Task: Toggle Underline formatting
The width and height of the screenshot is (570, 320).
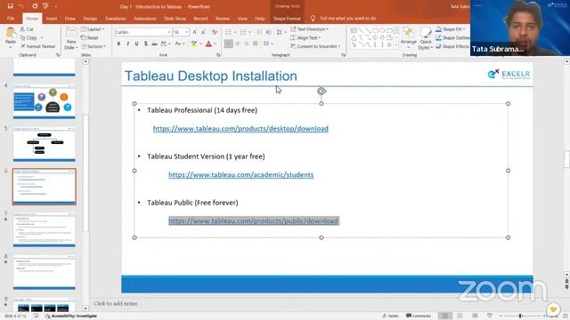Action: pyautogui.click(x=136, y=44)
